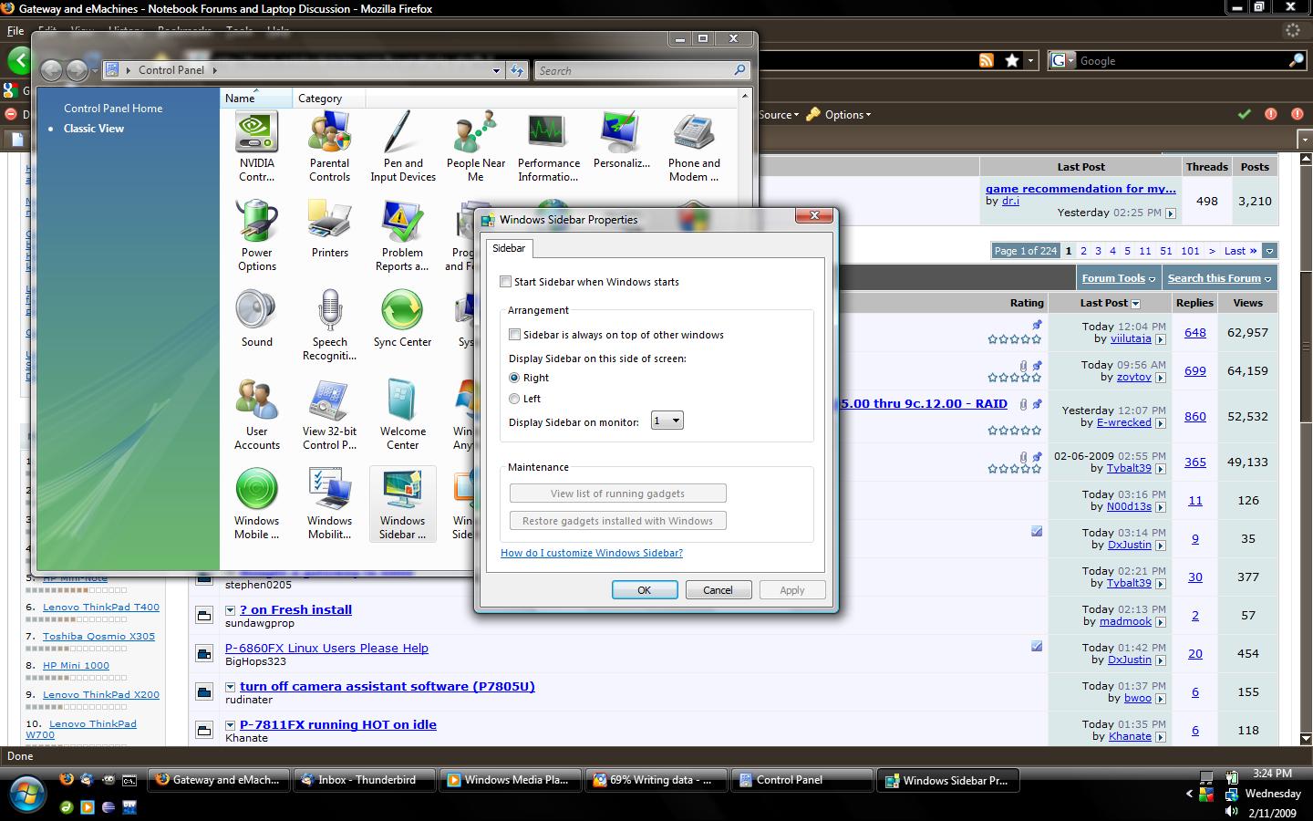
Task: Select Left side radio button
Action: point(515,399)
